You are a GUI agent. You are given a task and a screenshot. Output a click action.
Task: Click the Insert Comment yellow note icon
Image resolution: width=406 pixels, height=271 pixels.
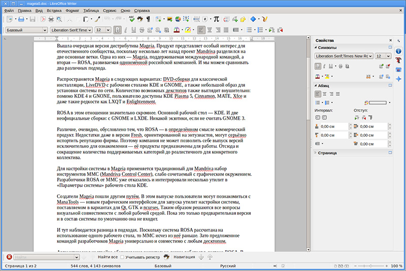243,19
